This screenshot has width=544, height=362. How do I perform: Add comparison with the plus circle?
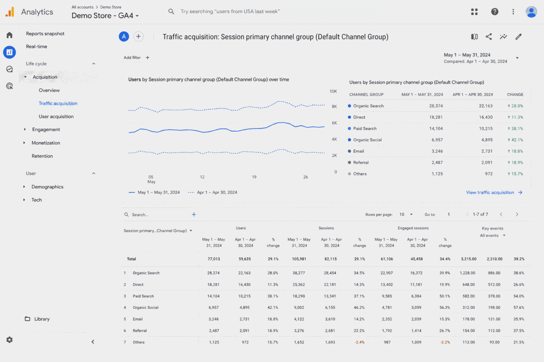pyautogui.click(x=139, y=36)
